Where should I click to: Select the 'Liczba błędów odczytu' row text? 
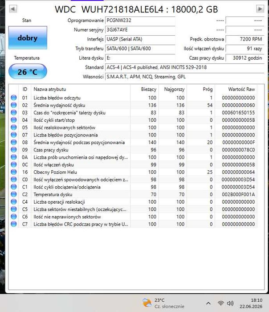(x=57, y=98)
